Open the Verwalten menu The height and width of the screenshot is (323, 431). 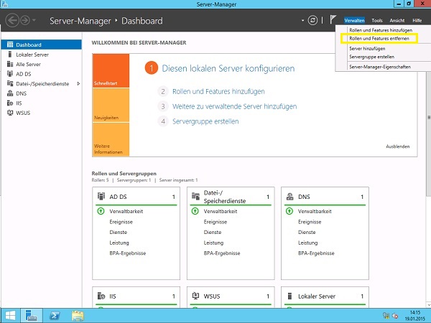tap(354, 20)
